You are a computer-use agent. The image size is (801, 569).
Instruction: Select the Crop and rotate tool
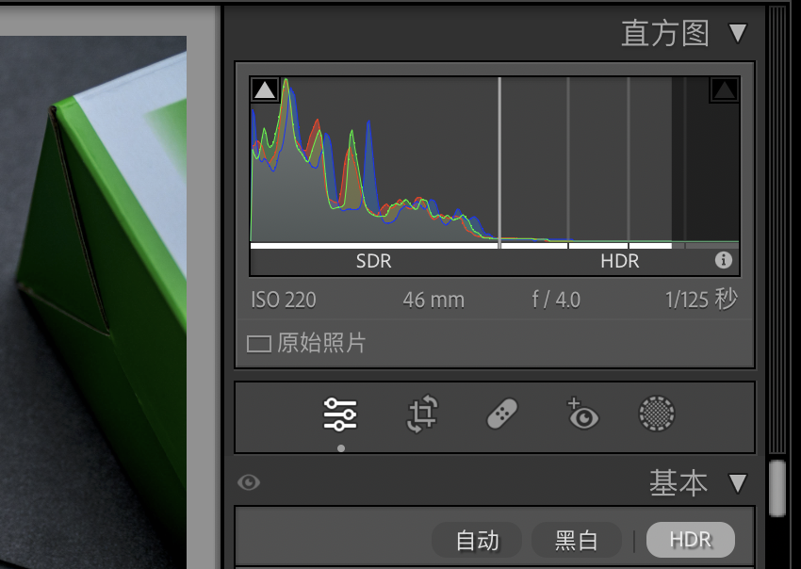pyautogui.click(x=422, y=414)
